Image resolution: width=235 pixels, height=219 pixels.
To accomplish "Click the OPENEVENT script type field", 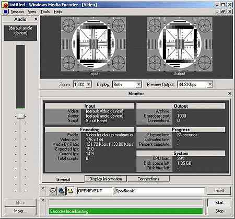I will (95, 191).
